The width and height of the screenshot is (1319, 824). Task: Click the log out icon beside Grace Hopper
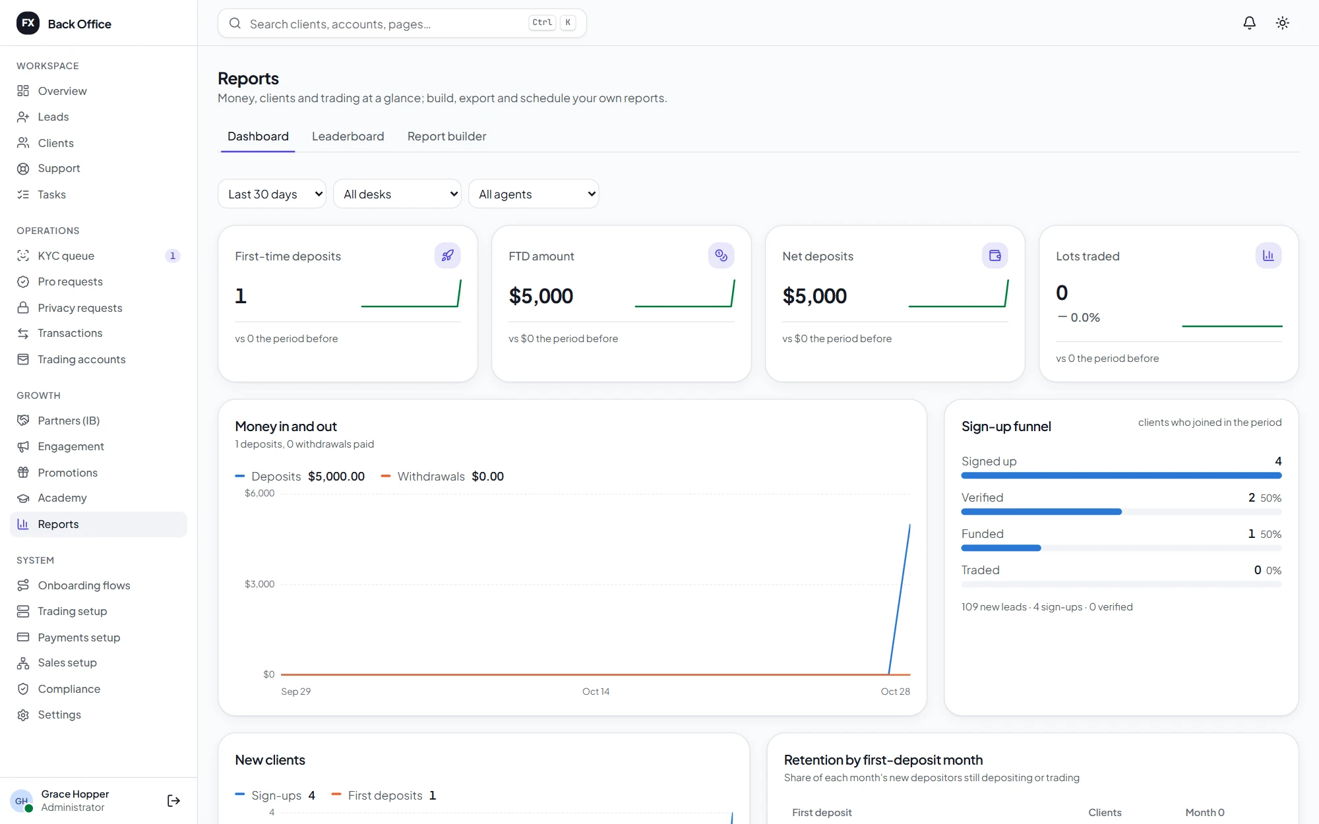click(x=173, y=800)
